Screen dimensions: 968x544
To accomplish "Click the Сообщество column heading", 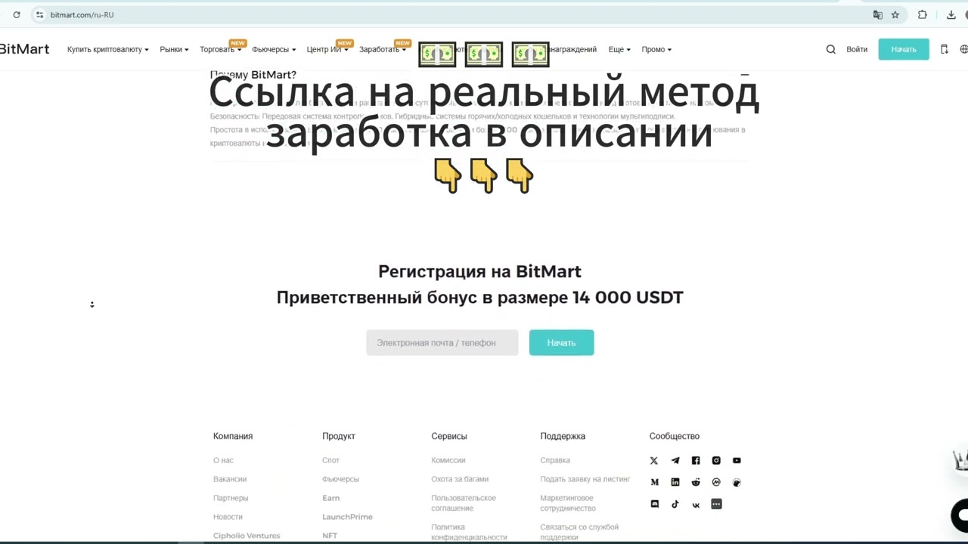I will pyautogui.click(x=675, y=436).
